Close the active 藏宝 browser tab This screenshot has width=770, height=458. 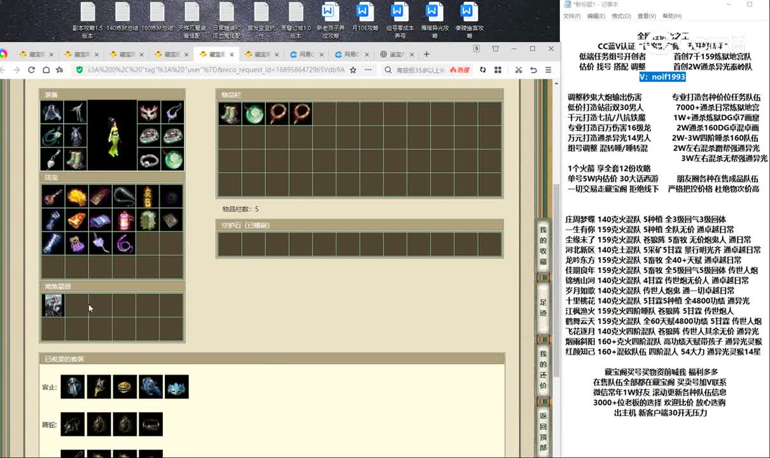[232, 55]
